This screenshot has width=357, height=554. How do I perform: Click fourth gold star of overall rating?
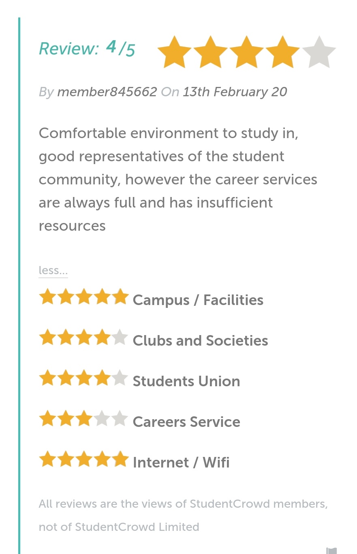(x=282, y=52)
